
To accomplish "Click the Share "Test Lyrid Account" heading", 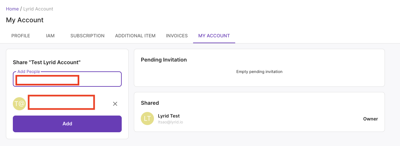I will pos(47,62).
